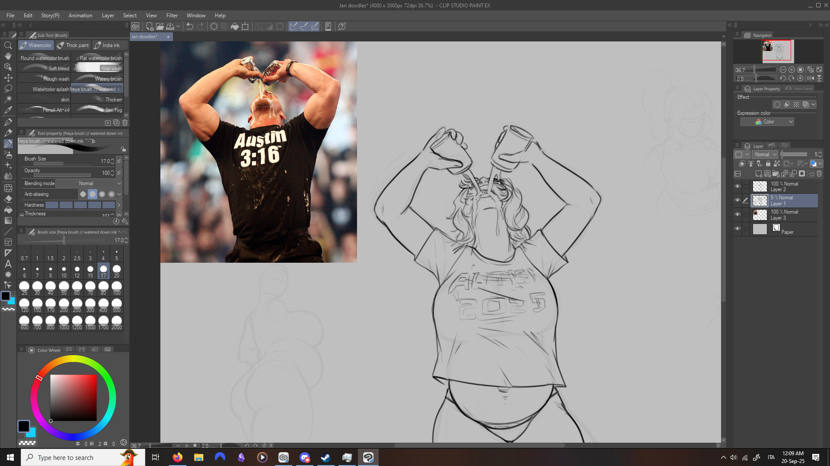Click the Save icon in command bar
The width and height of the screenshot is (830, 466).
tap(170, 26)
